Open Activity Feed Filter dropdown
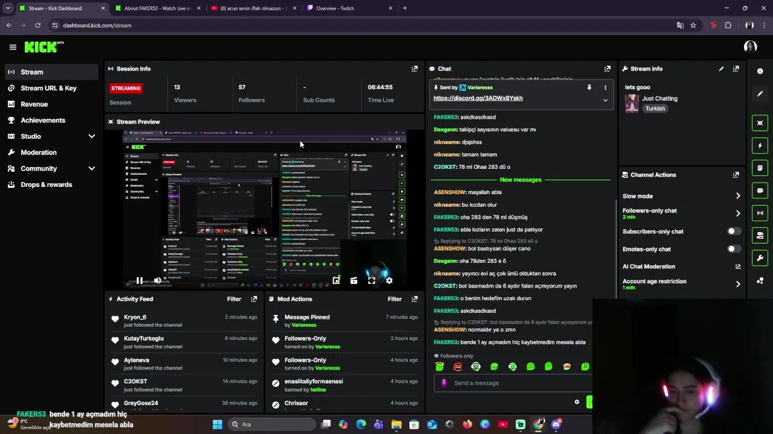 [x=234, y=299]
